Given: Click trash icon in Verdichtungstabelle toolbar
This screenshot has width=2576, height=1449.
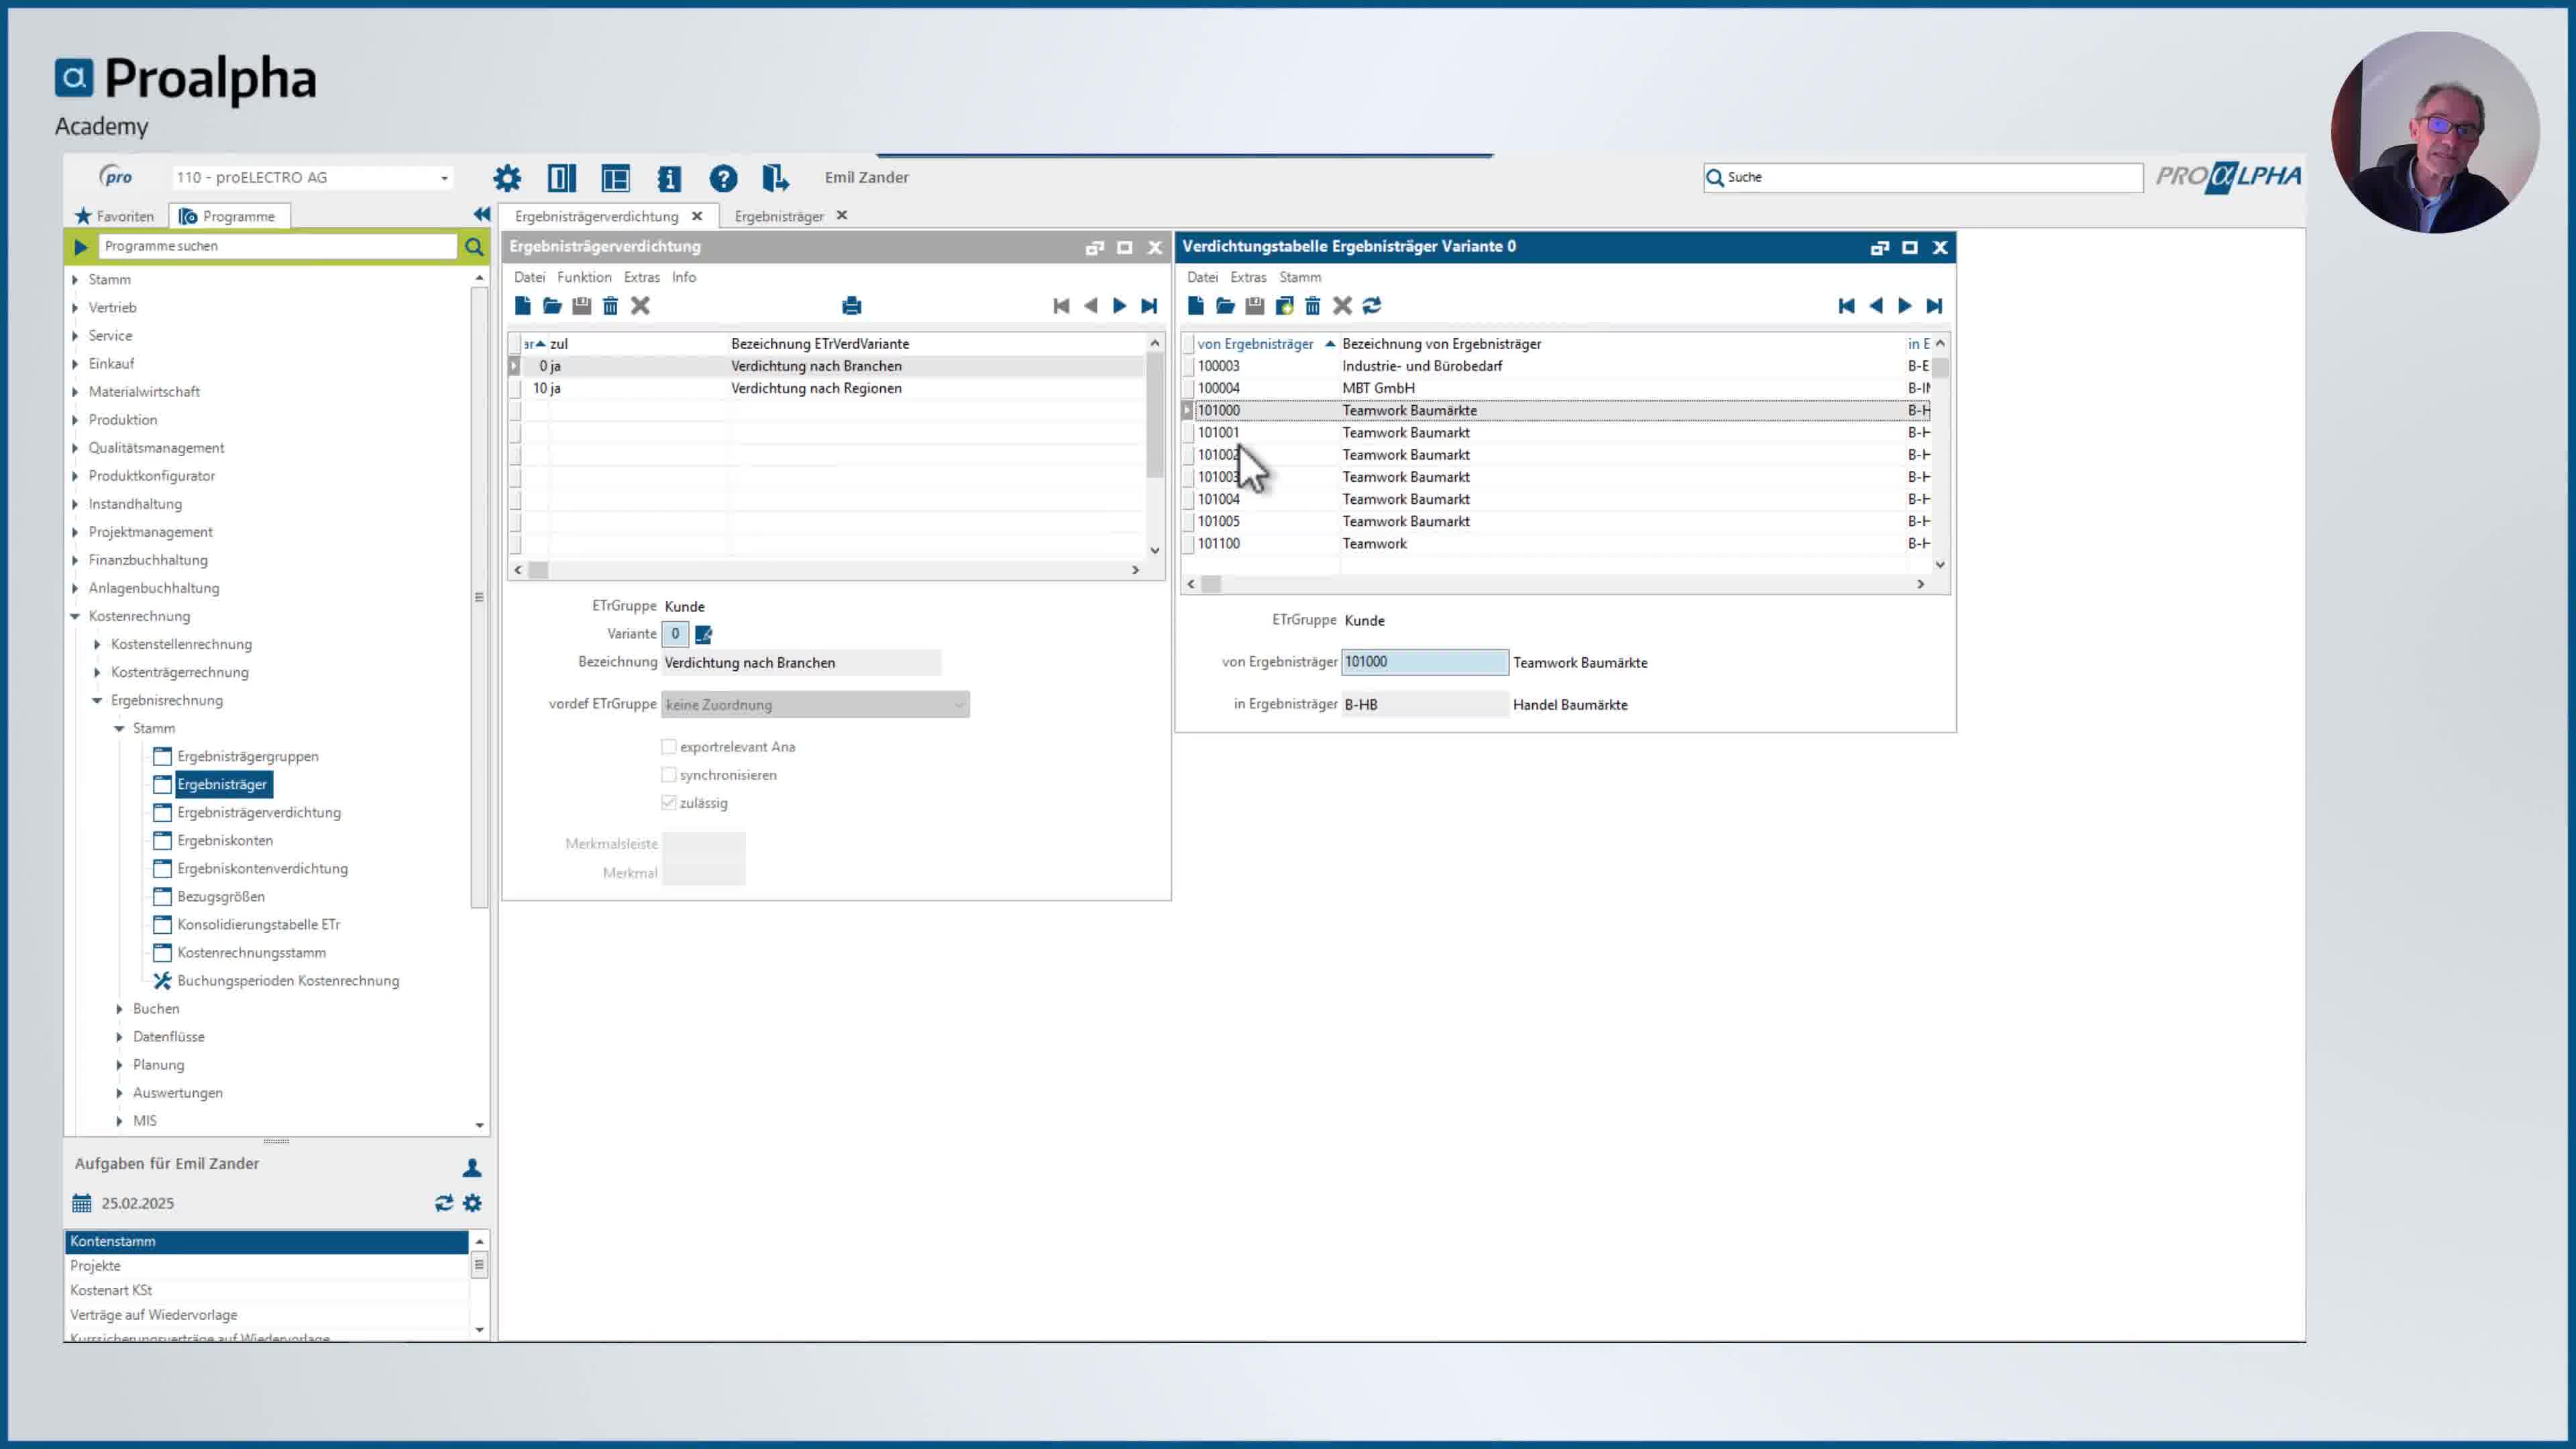Looking at the screenshot, I should 1313,306.
